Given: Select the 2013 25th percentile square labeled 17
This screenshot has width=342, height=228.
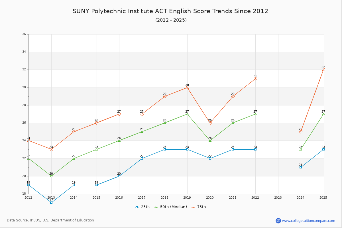Looking at the screenshot, I should pyautogui.click(x=51, y=203).
